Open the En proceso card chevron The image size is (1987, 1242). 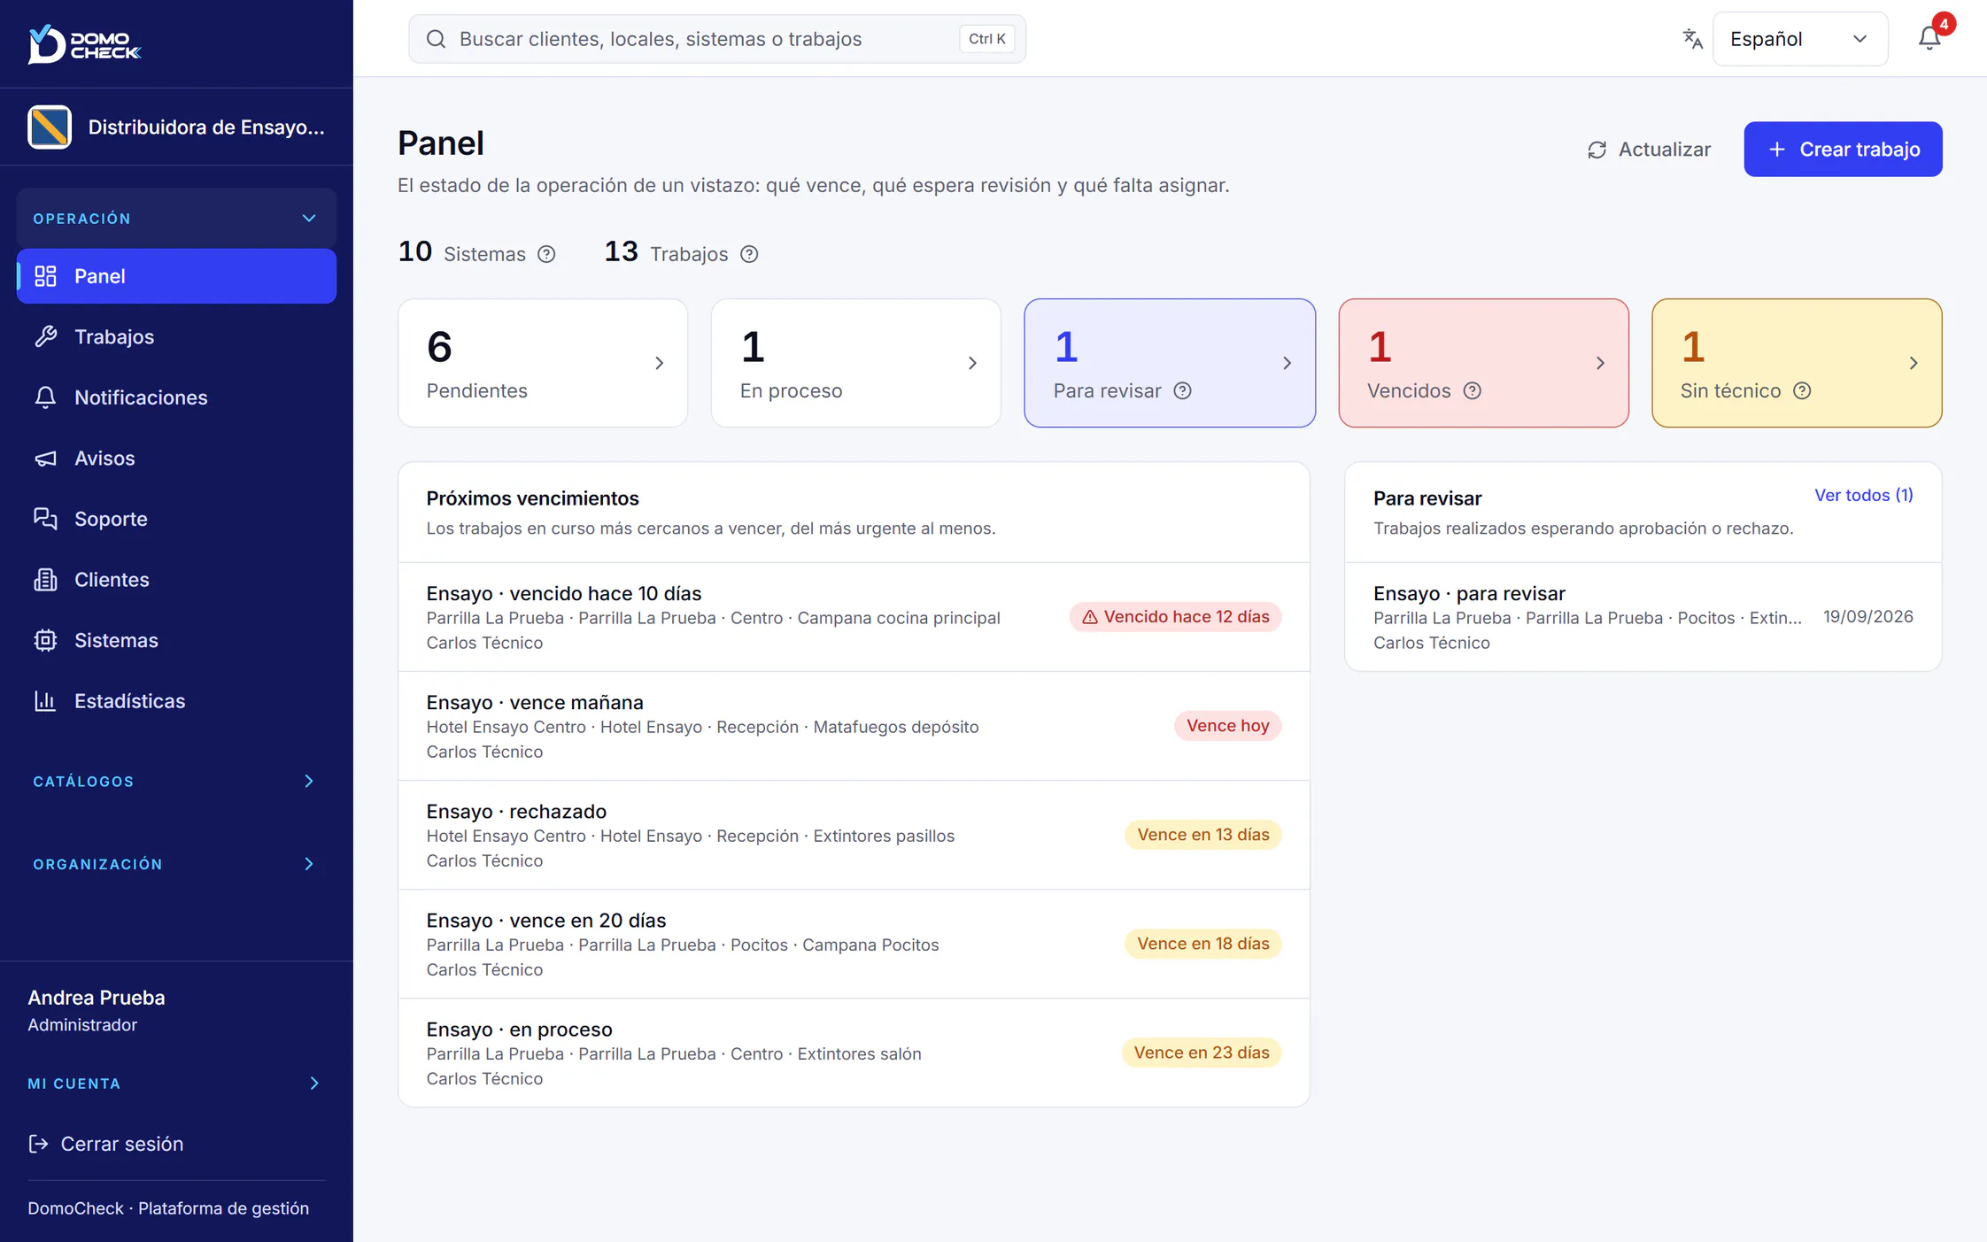pyautogui.click(x=972, y=363)
